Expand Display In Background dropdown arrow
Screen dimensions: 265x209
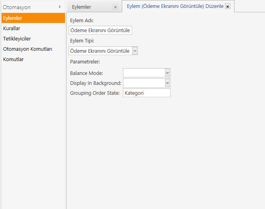167,82
